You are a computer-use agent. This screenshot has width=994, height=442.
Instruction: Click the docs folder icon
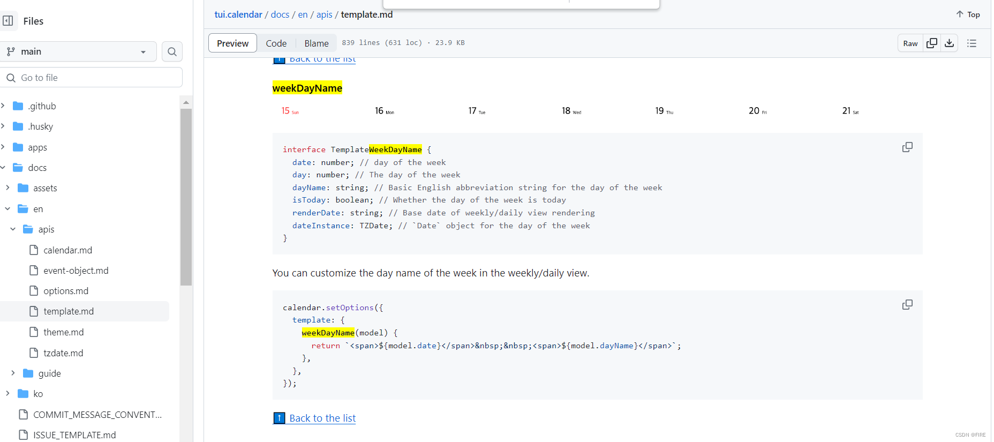pyautogui.click(x=18, y=168)
